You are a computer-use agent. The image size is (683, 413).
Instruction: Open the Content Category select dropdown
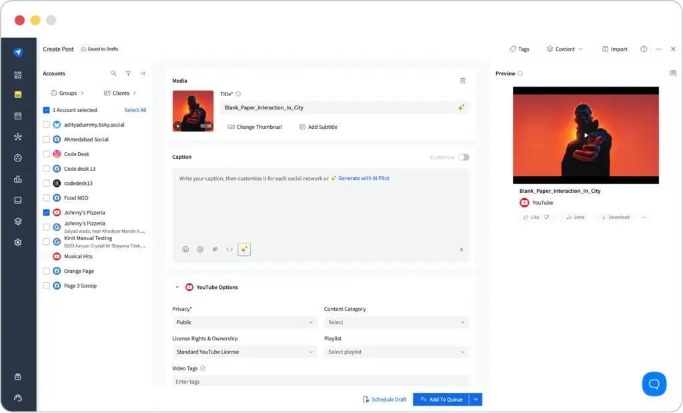pos(396,322)
